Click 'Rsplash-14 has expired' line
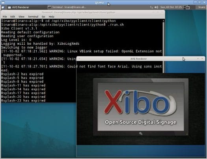 pyautogui.click(x=23, y=89)
